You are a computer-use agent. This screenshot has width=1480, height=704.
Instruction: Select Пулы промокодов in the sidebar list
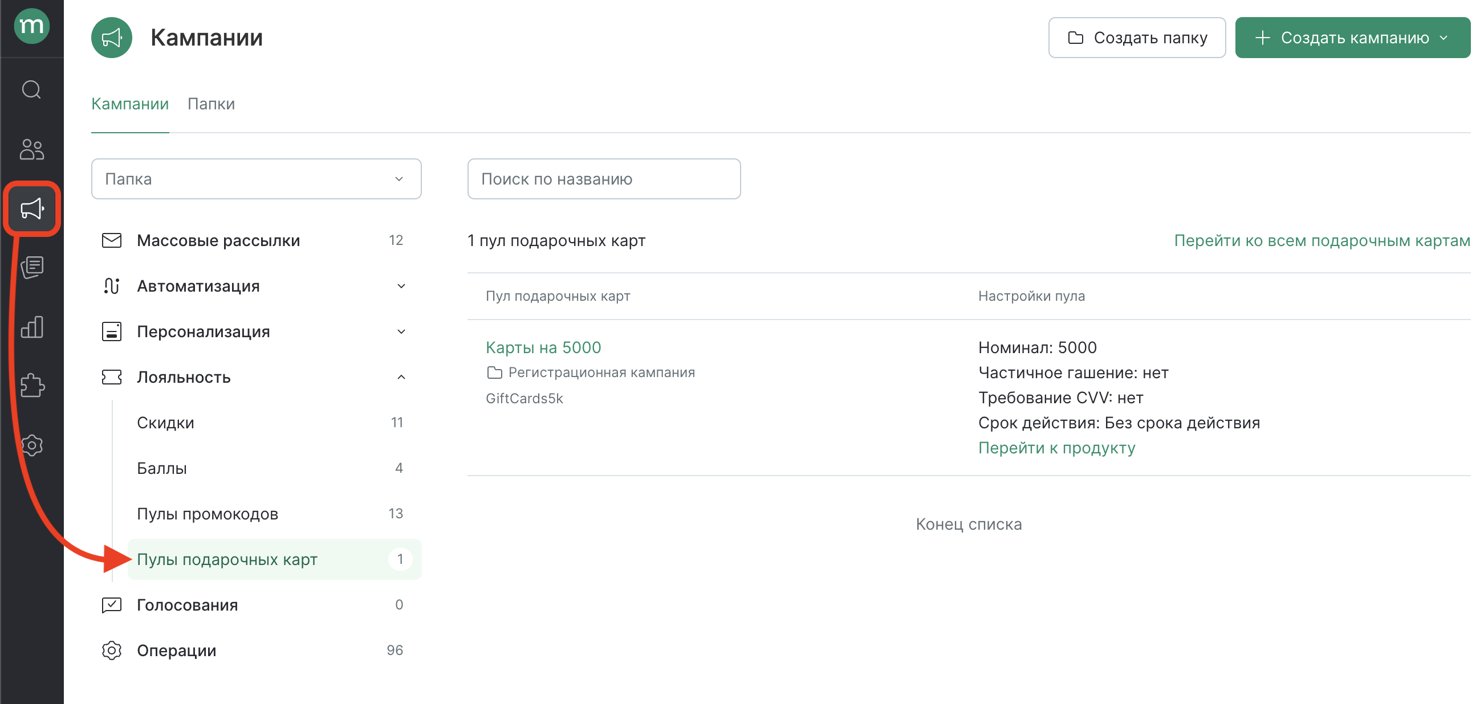pos(208,514)
